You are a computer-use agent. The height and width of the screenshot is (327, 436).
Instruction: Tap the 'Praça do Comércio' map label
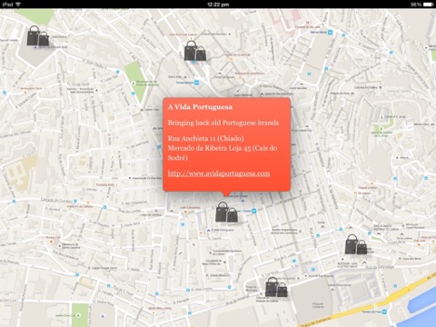coord(317,304)
